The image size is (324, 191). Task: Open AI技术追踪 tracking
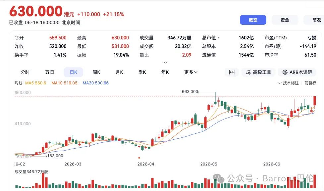click(x=297, y=72)
